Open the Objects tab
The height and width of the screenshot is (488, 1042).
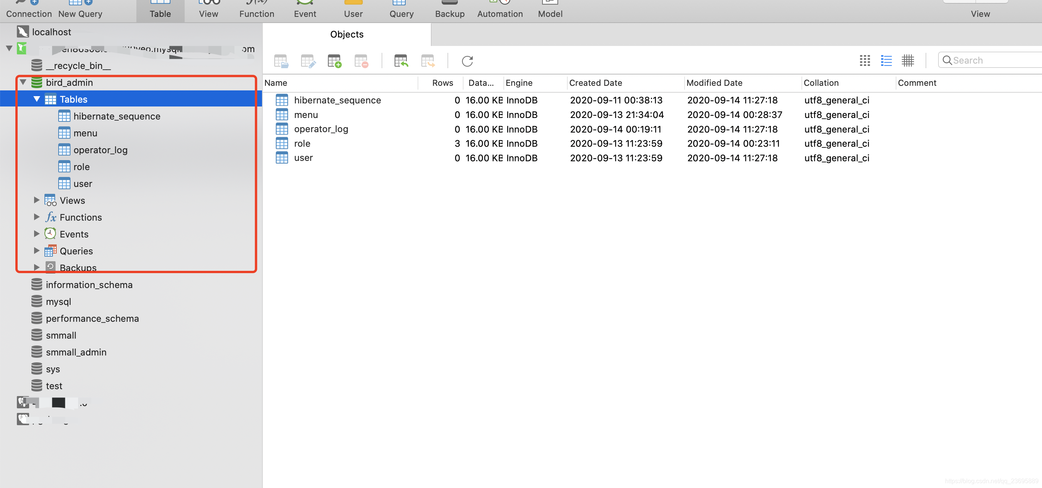pyautogui.click(x=347, y=34)
